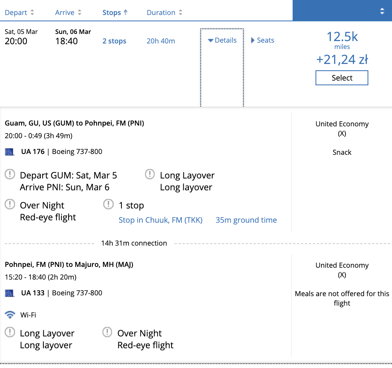Click the 15:20 - 18:40 (2h 20m) times
Image resolution: width=392 pixels, height=368 pixels.
tap(41, 277)
